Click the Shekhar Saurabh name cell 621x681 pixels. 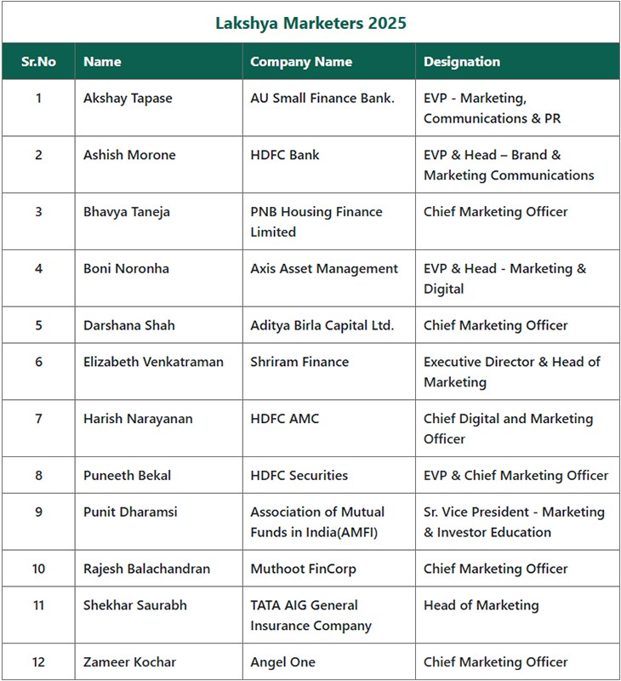159,615
